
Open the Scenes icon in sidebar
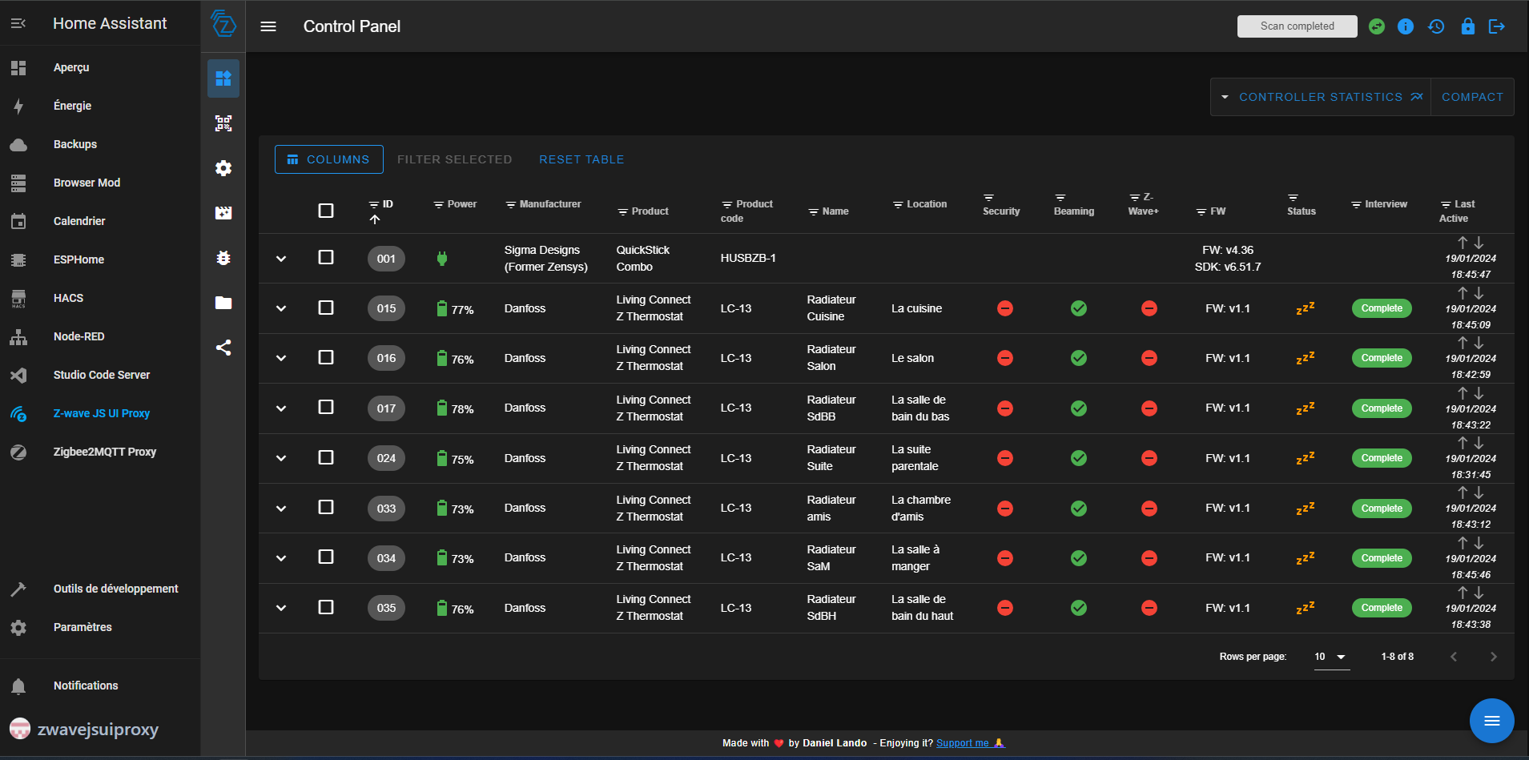click(223, 213)
